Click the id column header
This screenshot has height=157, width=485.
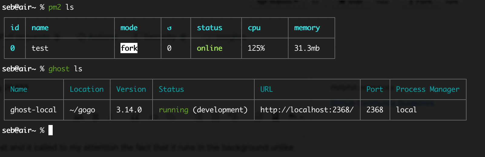(x=15, y=28)
